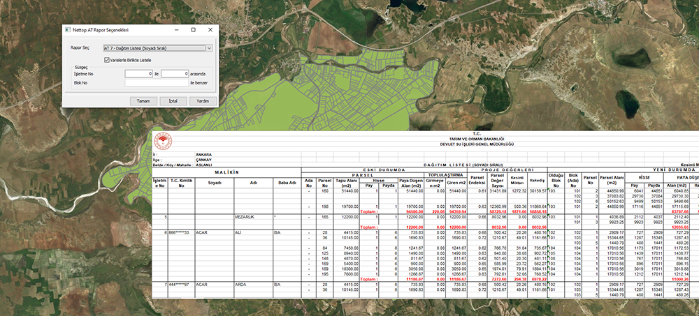The image size is (699, 316).
Task: Close the Nettop AT Rapor Seçenekleri dialog
Action: tap(212, 31)
